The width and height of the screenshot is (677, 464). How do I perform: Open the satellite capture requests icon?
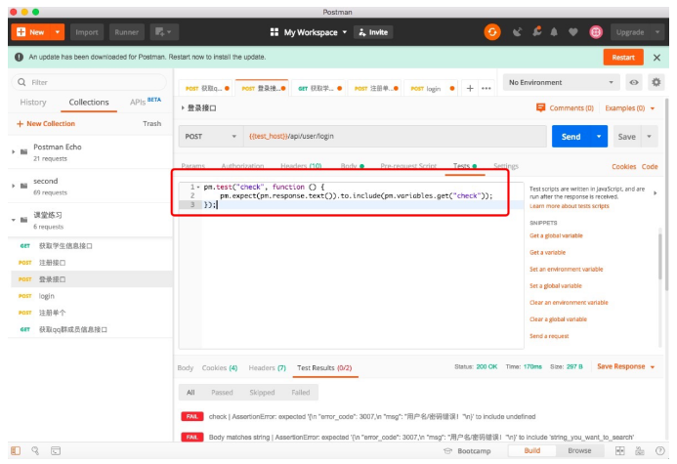click(517, 32)
